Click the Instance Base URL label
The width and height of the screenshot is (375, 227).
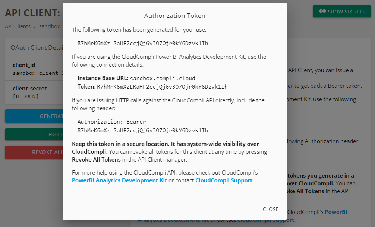(x=103, y=78)
